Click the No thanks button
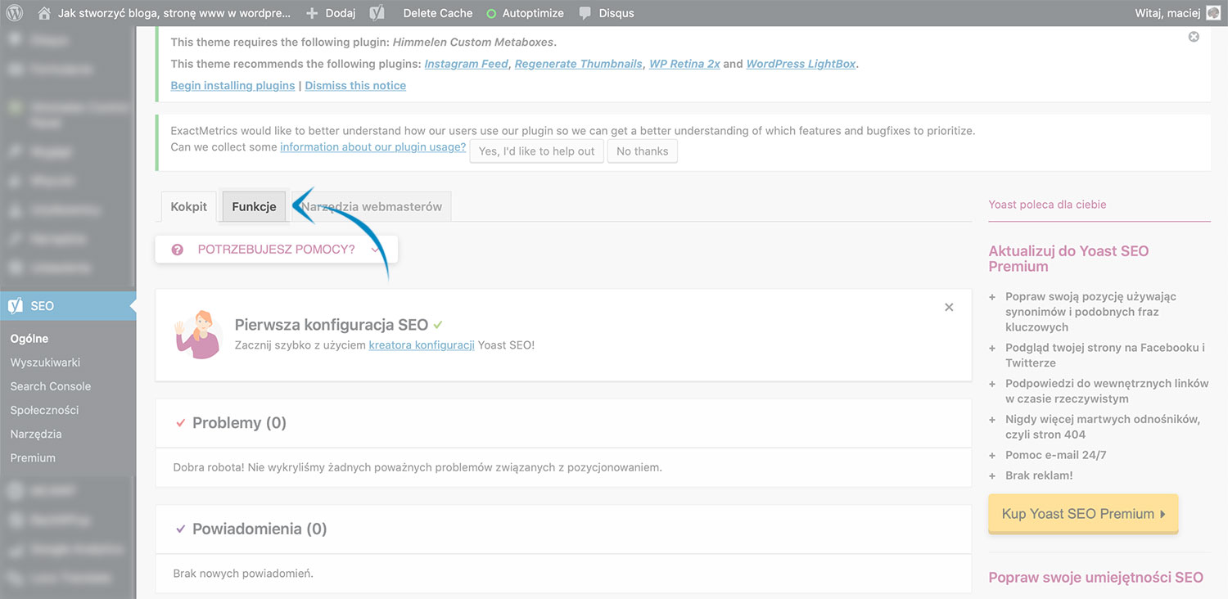The width and height of the screenshot is (1228, 599). 642,151
